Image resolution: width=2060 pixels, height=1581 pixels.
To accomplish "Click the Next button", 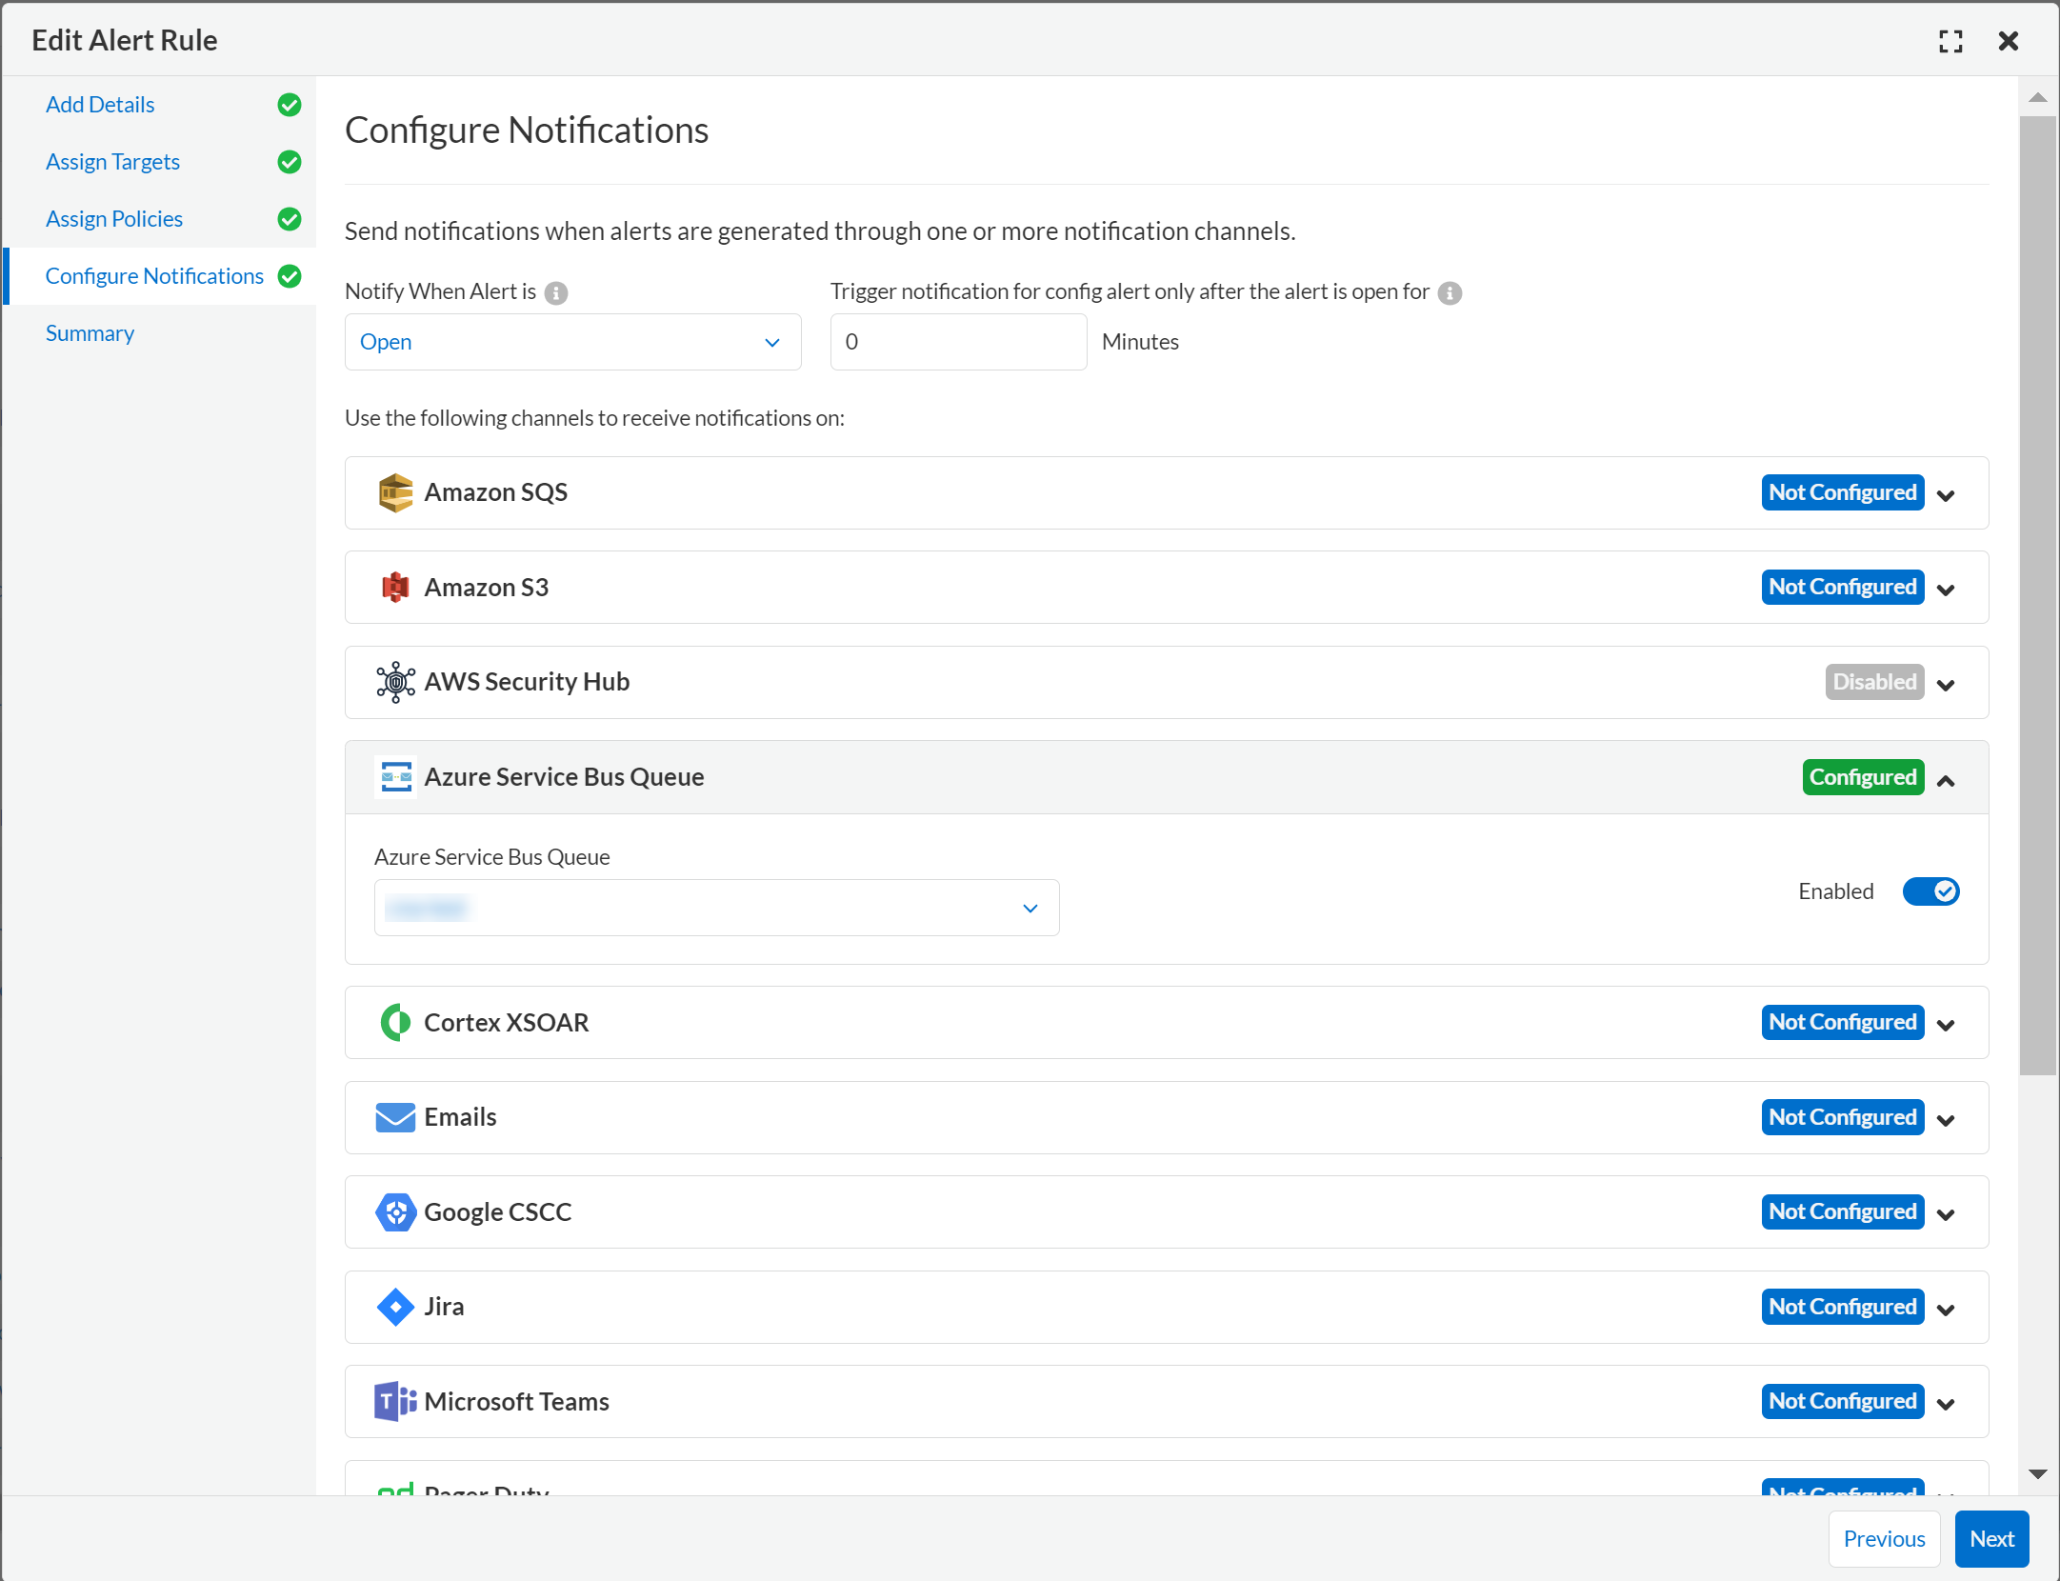I will (x=1991, y=1539).
